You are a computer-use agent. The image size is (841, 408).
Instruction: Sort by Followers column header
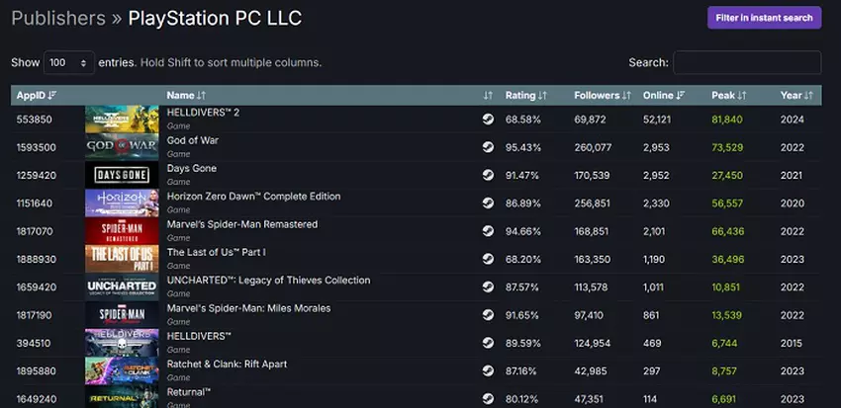(x=603, y=96)
